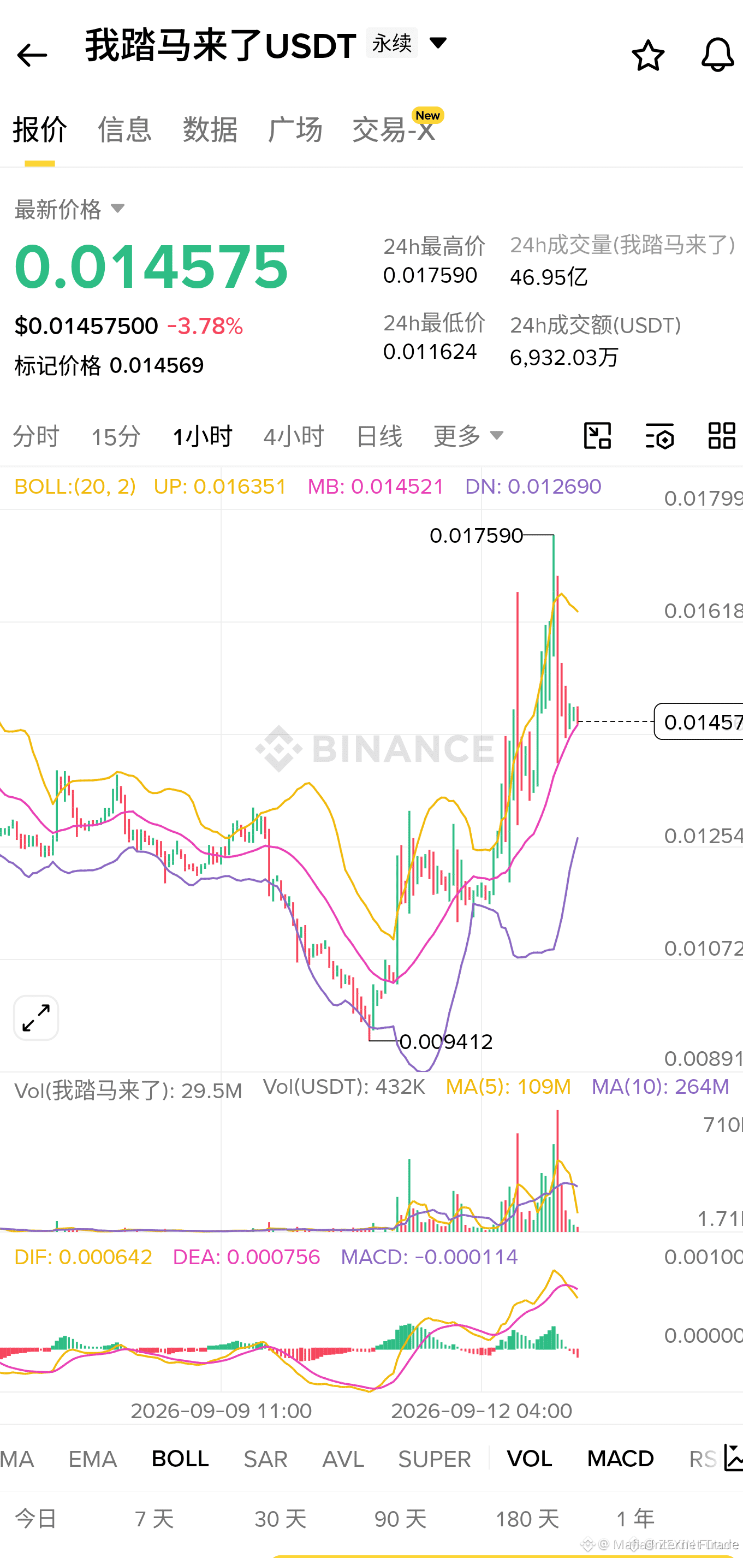The image size is (743, 1558).
Task: Select the 30 天 range
Action: tap(281, 1519)
